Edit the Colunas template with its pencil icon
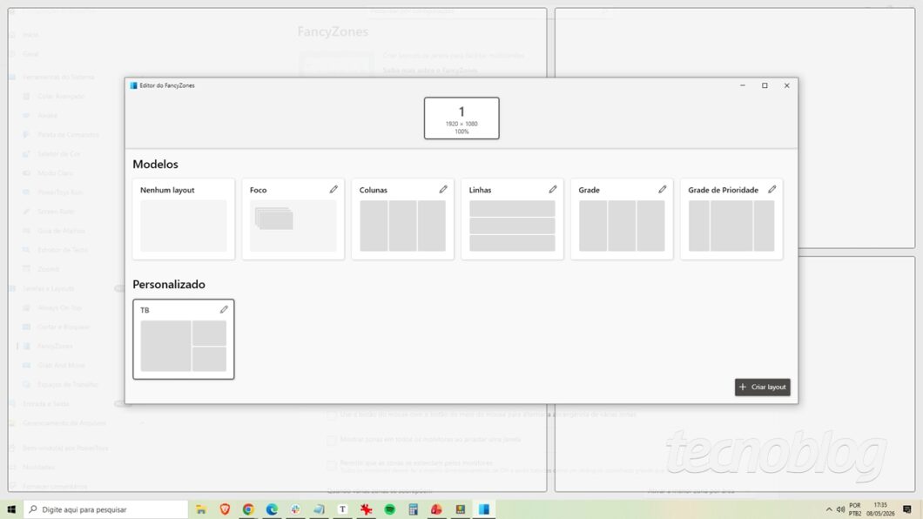 [x=443, y=190]
